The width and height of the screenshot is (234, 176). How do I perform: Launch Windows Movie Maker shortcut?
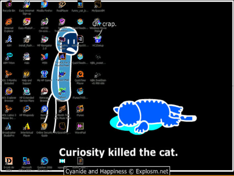click(x=97, y=22)
